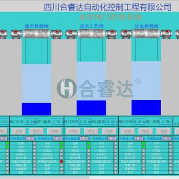This screenshot has width=179, height=179.
Task: Click the right motor of 放空检修闸 hoist
Action: tap(57, 34)
